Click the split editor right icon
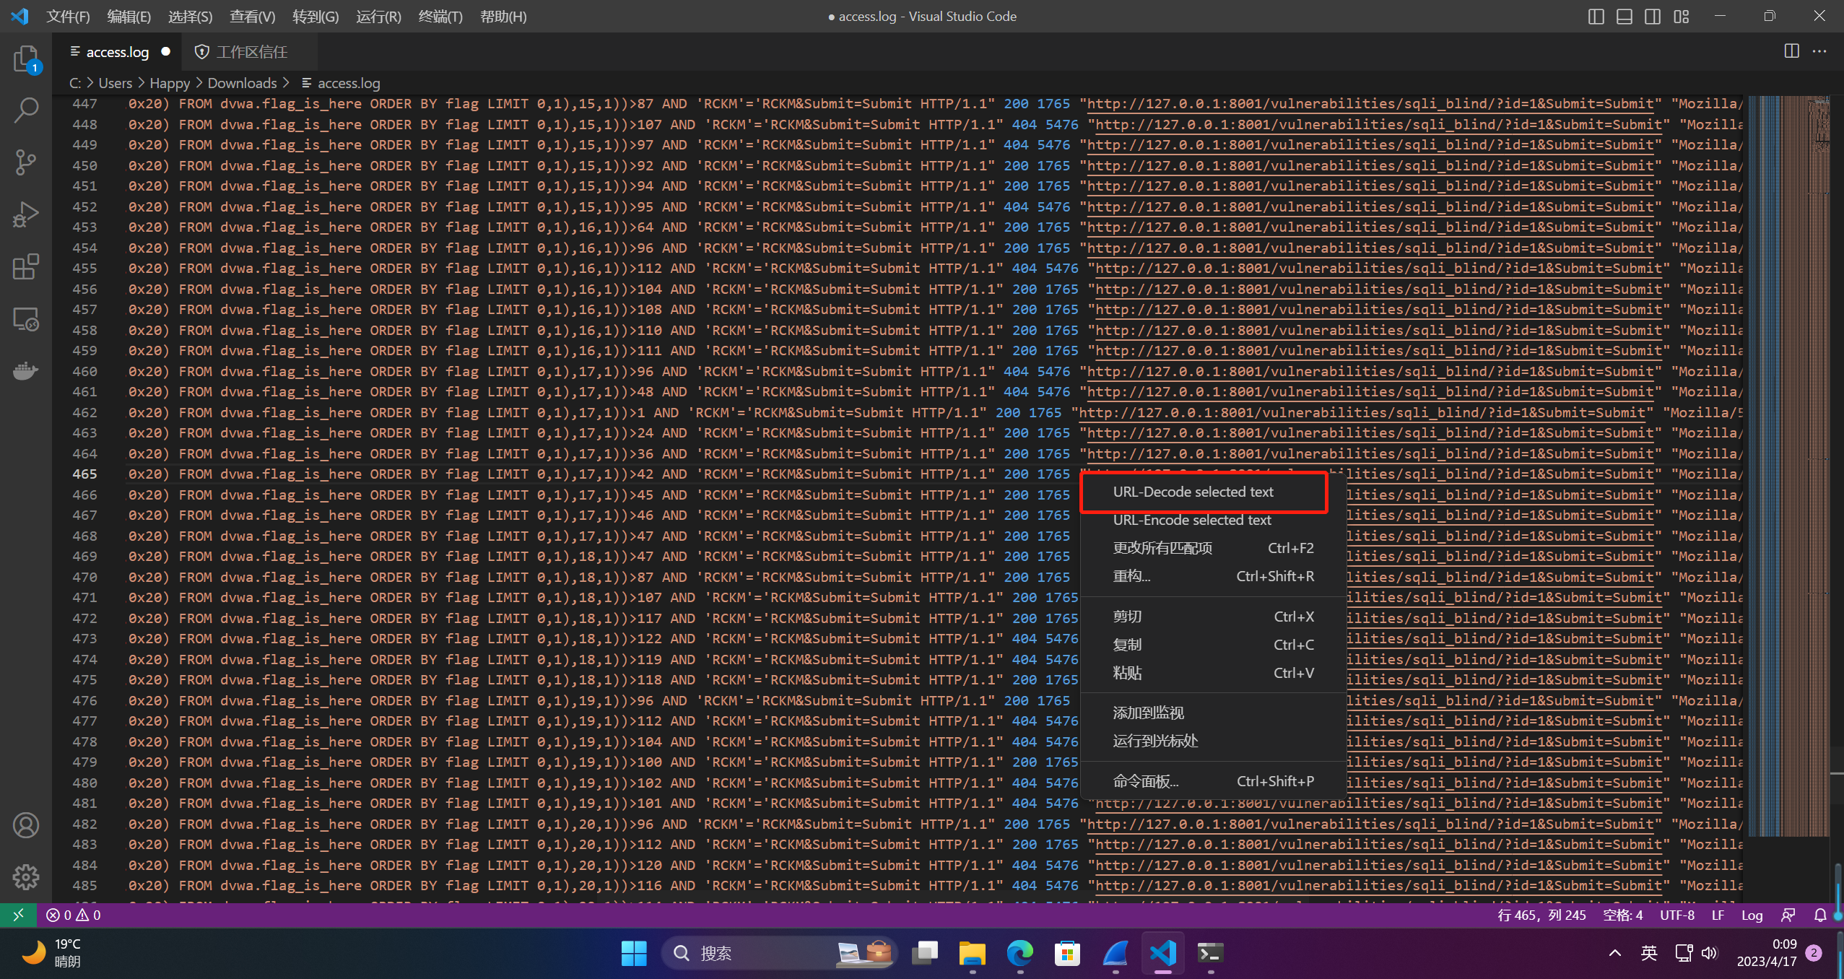The width and height of the screenshot is (1844, 979). click(x=1791, y=51)
